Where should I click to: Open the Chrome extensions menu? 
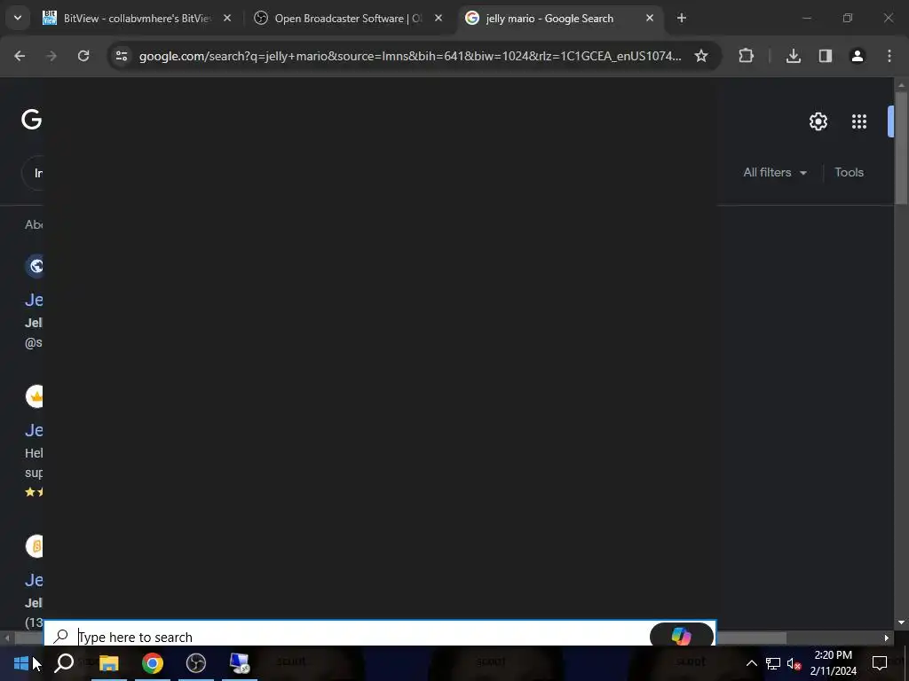coord(746,56)
